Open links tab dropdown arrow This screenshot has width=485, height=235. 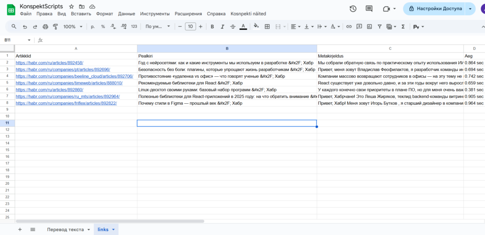(113, 229)
